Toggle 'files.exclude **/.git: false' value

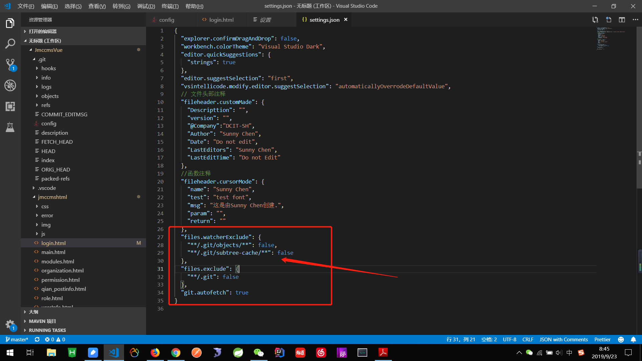coord(230,276)
